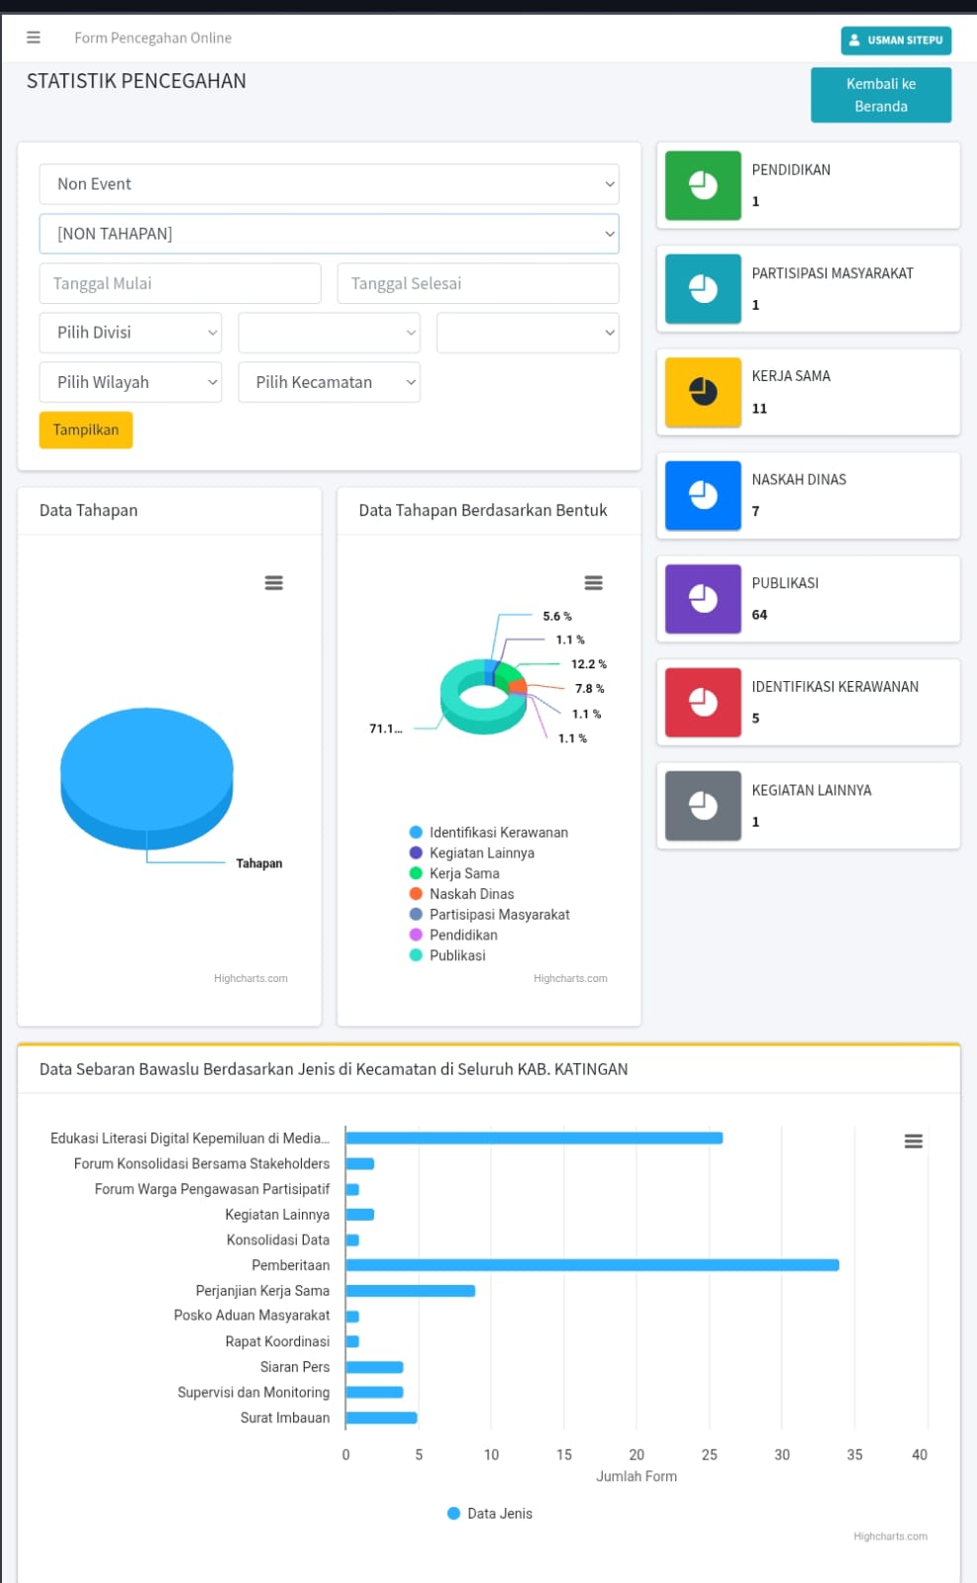Open the Pilih Divisi dropdown

(131, 333)
